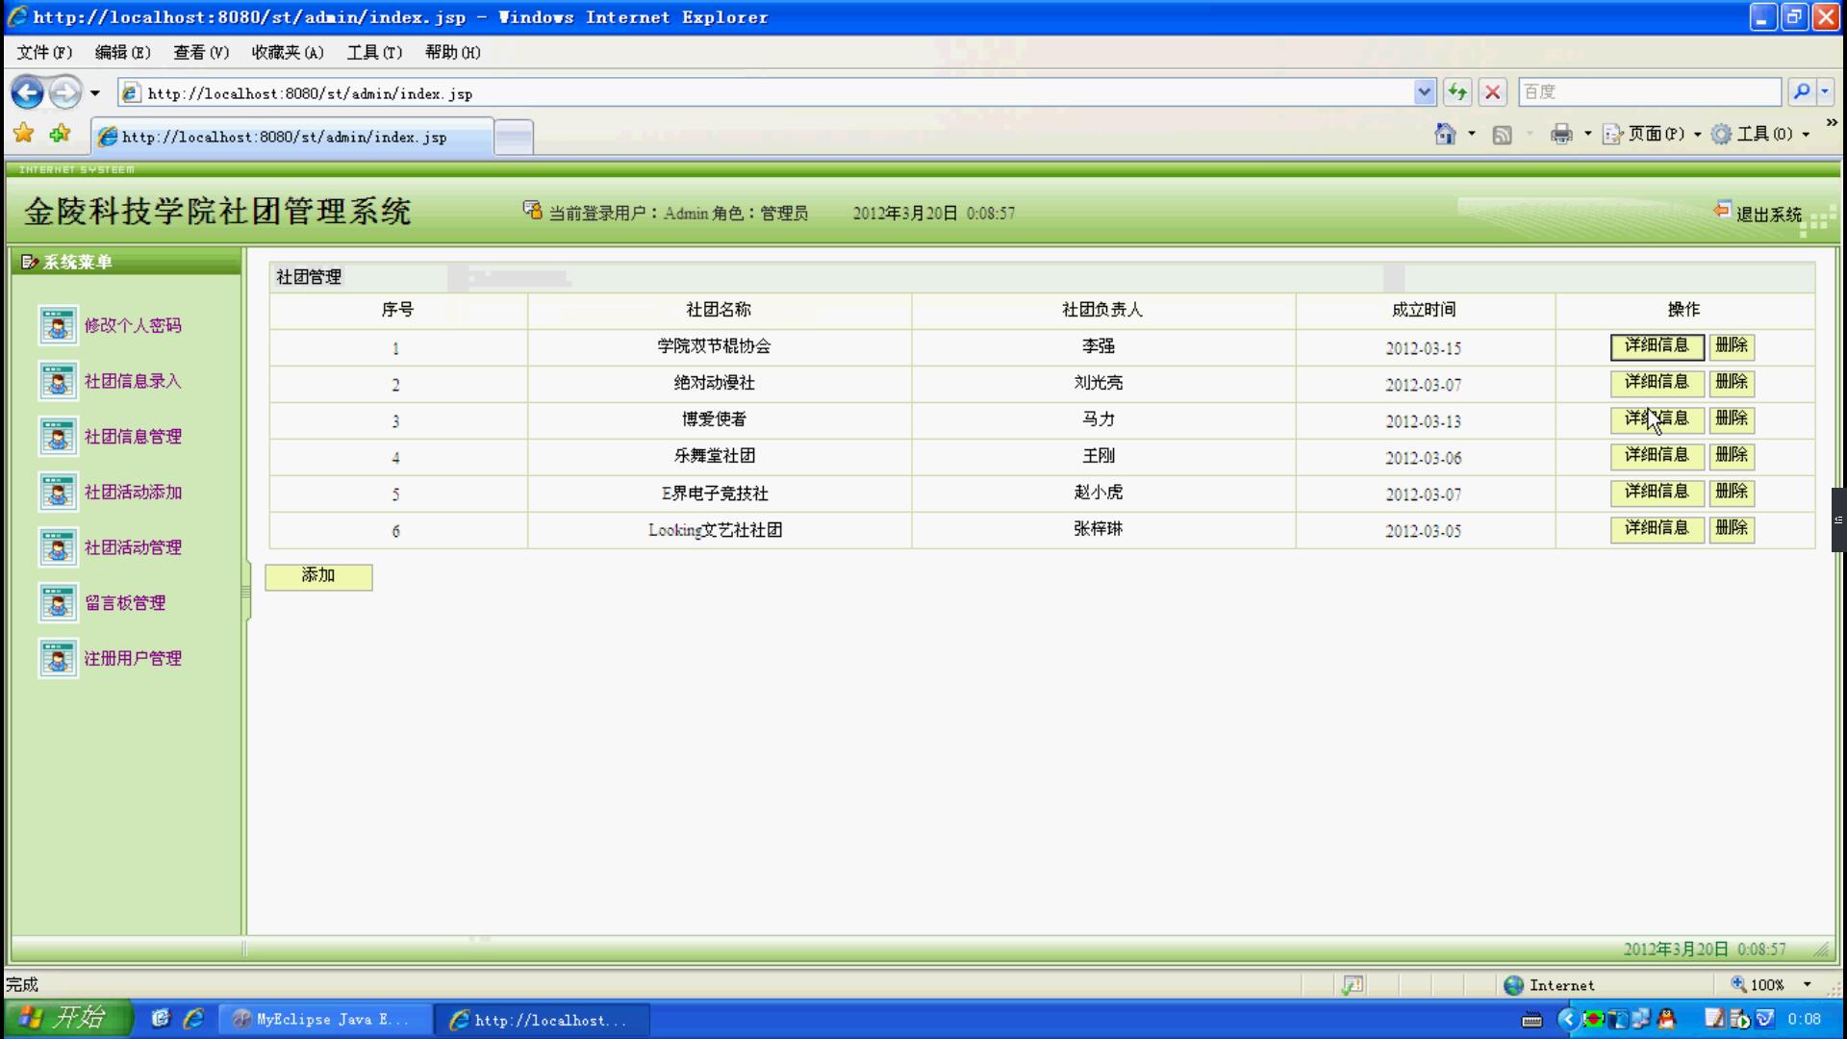This screenshot has width=1847, height=1039.
Task: Click the Show Desktop quick launch icon
Action: [x=161, y=1019]
